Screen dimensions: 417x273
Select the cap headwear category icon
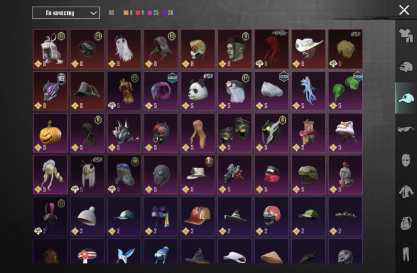click(x=406, y=98)
